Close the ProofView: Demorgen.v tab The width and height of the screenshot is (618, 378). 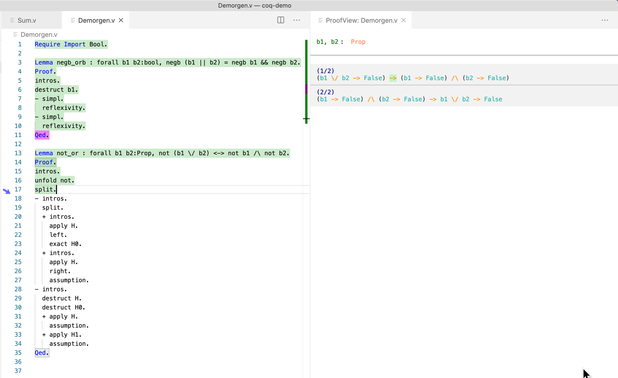pos(404,20)
